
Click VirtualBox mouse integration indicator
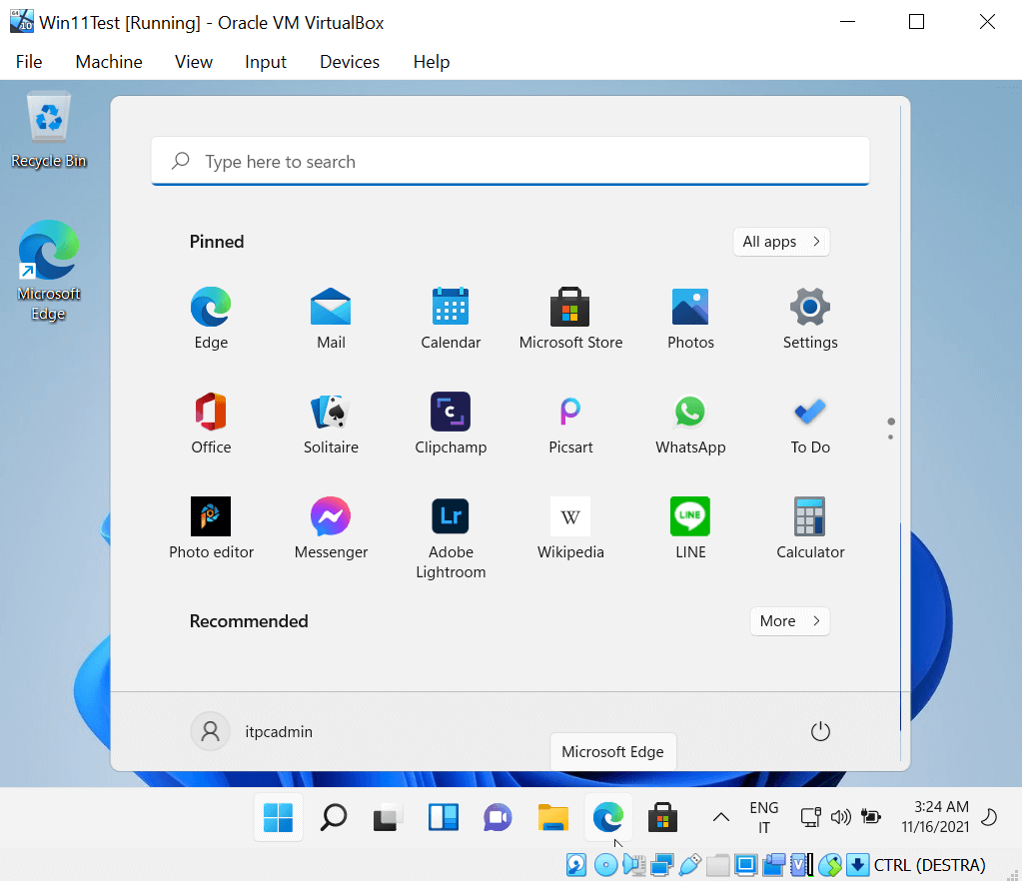pos(830,865)
